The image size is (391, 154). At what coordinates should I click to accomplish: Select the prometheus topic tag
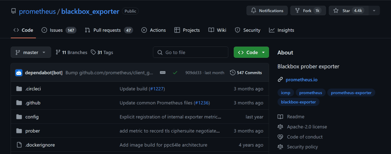coord(310,93)
